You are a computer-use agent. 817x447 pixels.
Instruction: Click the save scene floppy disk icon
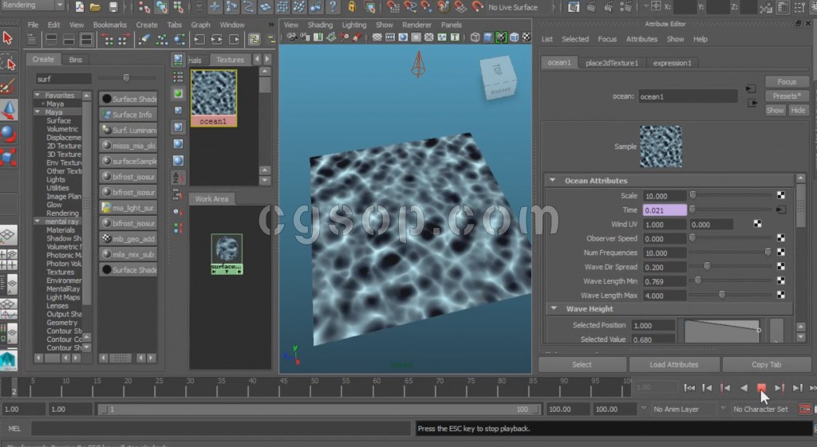click(x=113, y=7)
